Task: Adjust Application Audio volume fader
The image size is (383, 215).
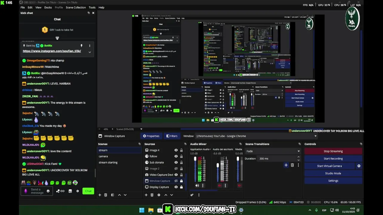Action: tap(195, 159)
